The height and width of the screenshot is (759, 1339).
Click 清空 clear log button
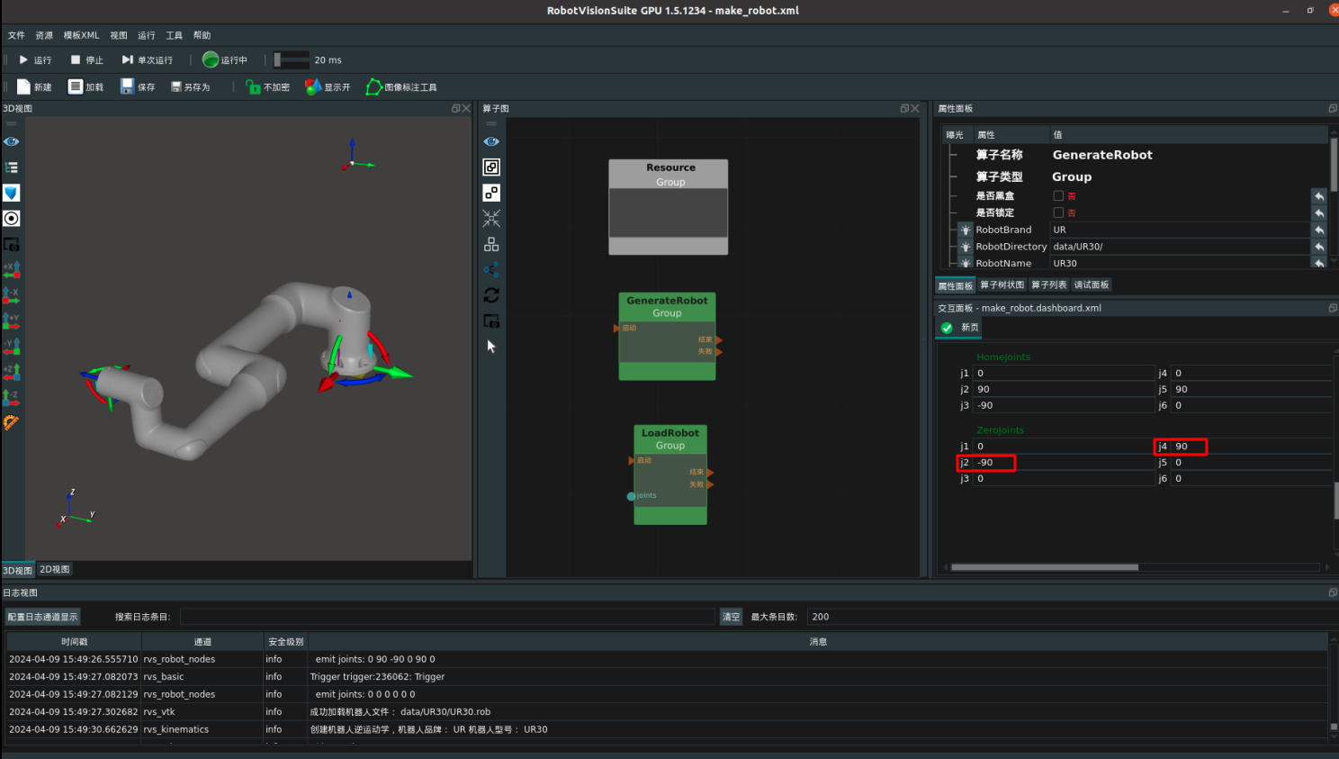click(x=731, y=617)
